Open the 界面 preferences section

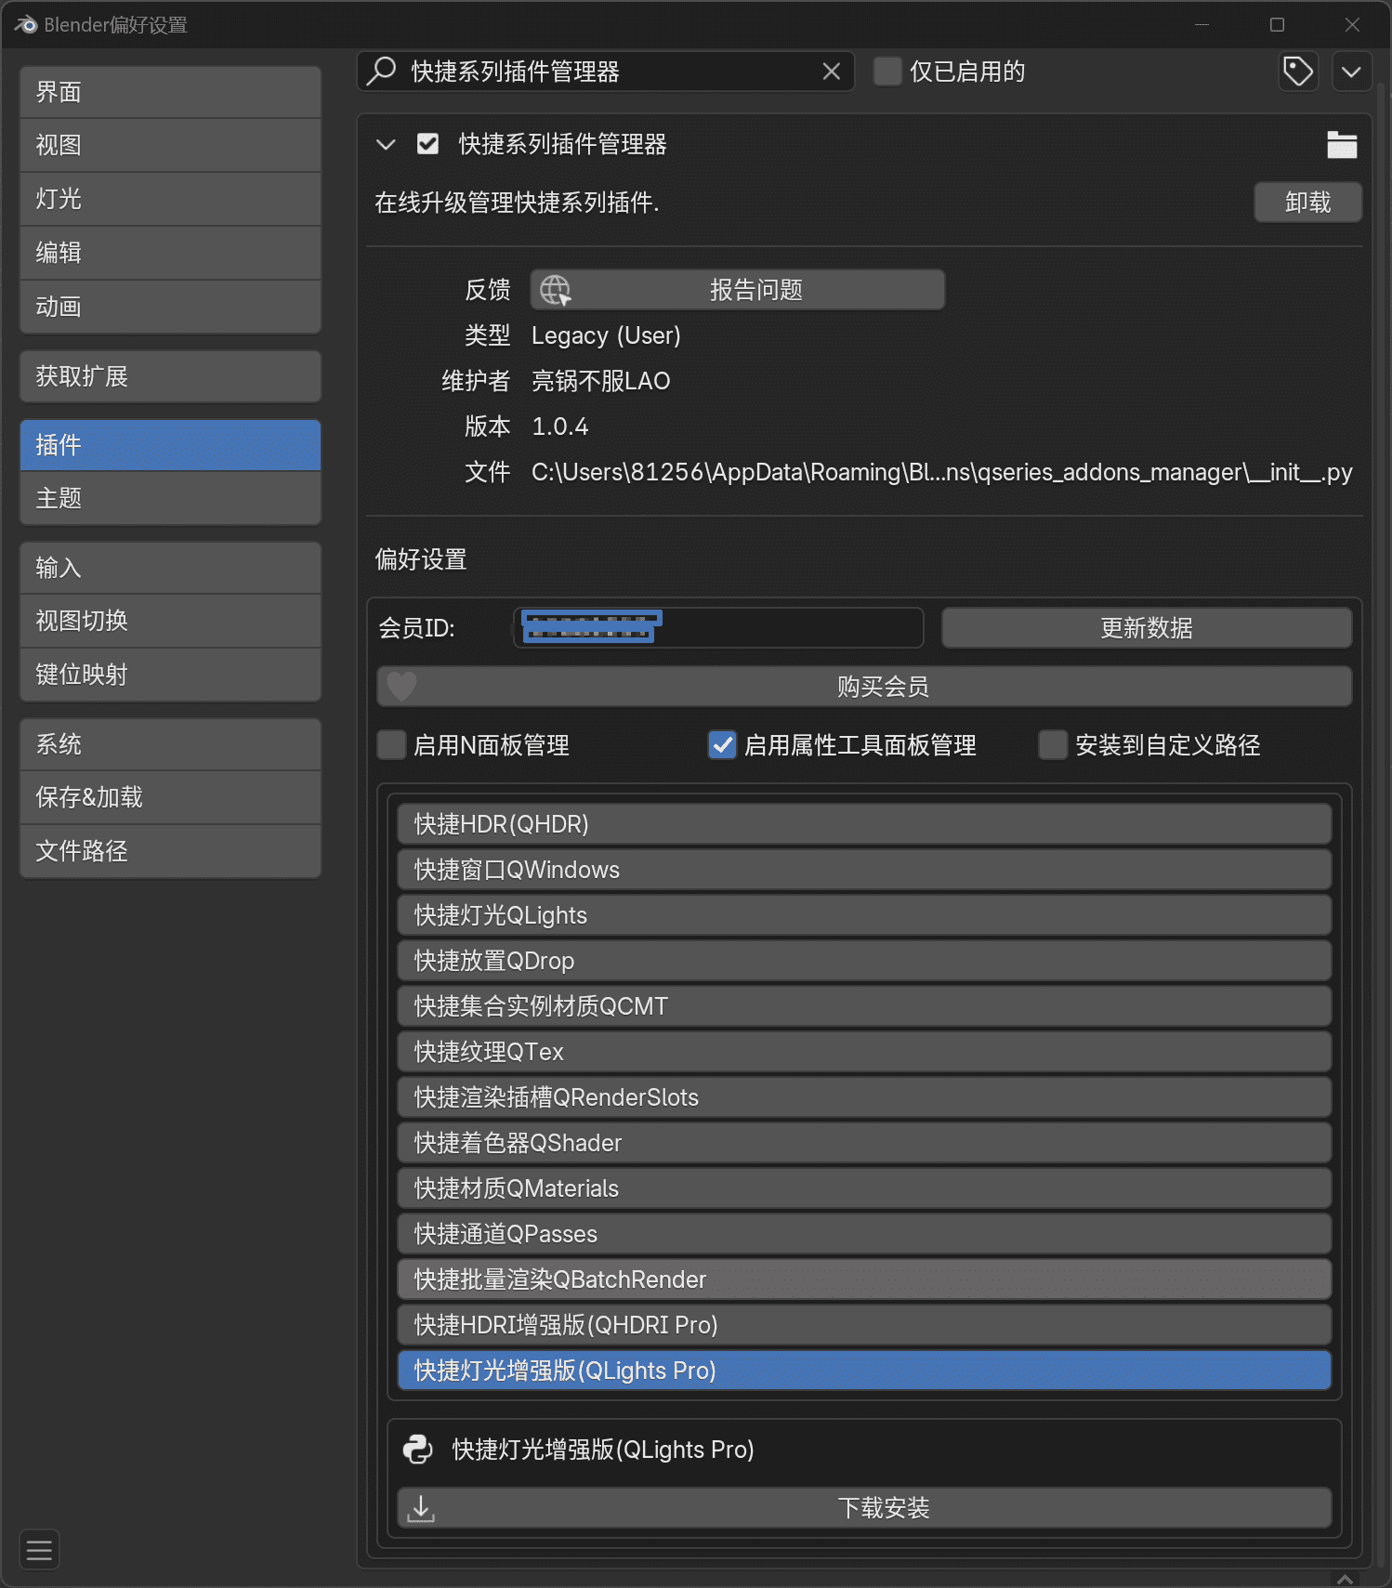click(170, 92)
